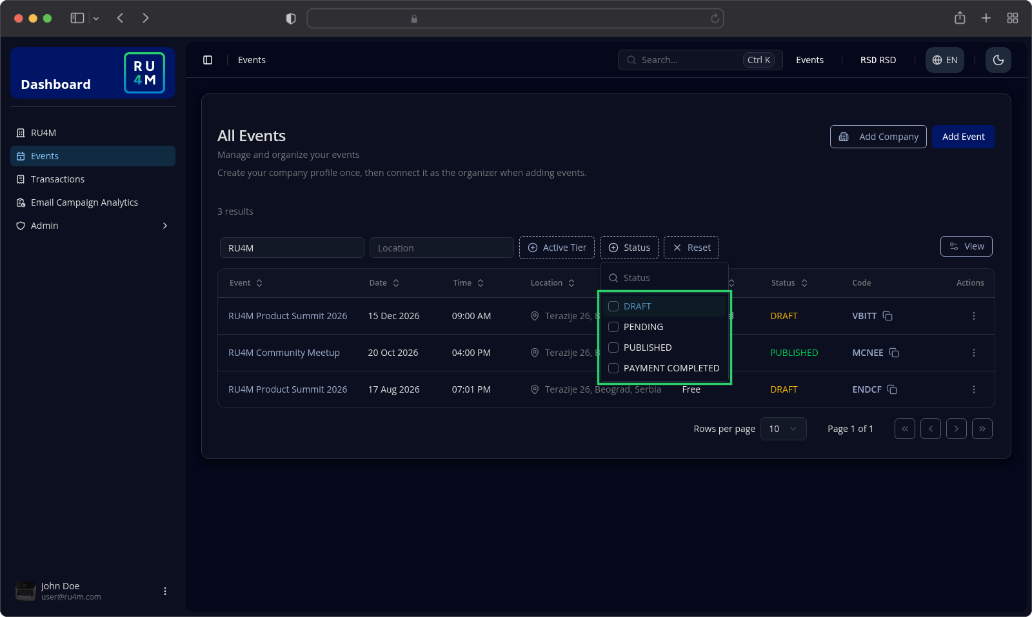Go to the next page
1032x617 pixels.
pos(957,429)
